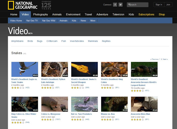This screenshot has width=177, height=129.
Task: Open the Twitter connect icon
Action: pyautogui.click(x=121, y=5)
